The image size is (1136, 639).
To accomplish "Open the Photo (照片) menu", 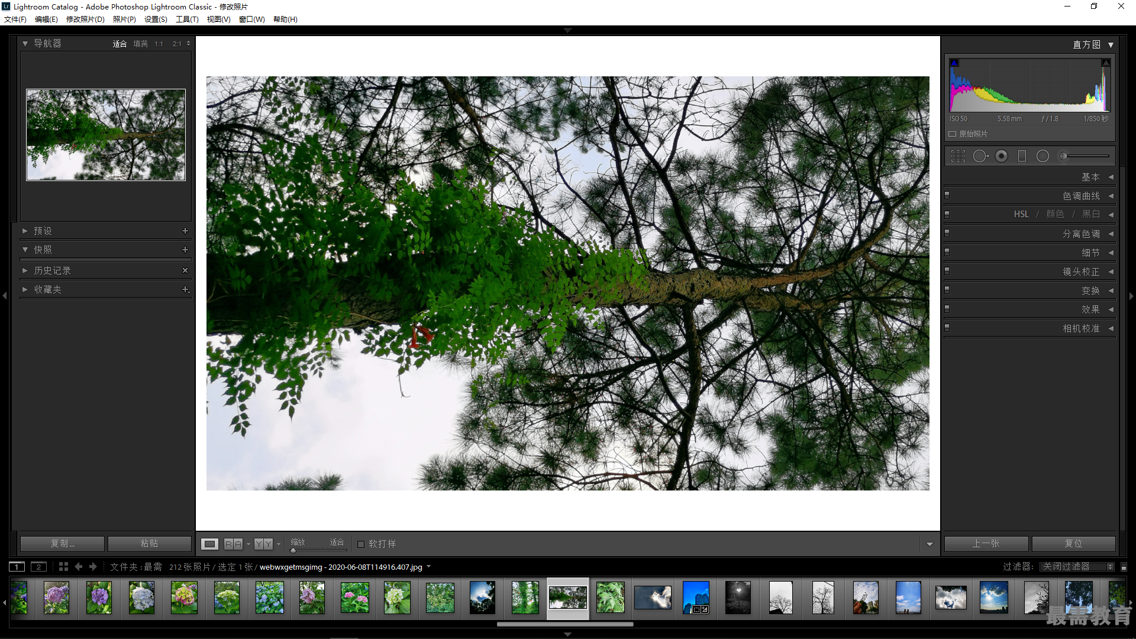I will pyautogui.click(x=124, y=20).
